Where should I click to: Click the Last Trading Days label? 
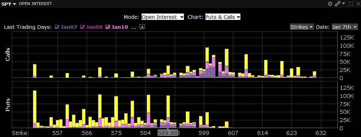(28, 27)
